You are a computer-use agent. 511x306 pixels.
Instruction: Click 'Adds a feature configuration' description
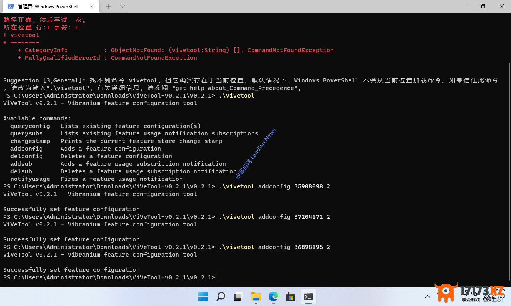point(111,149)
